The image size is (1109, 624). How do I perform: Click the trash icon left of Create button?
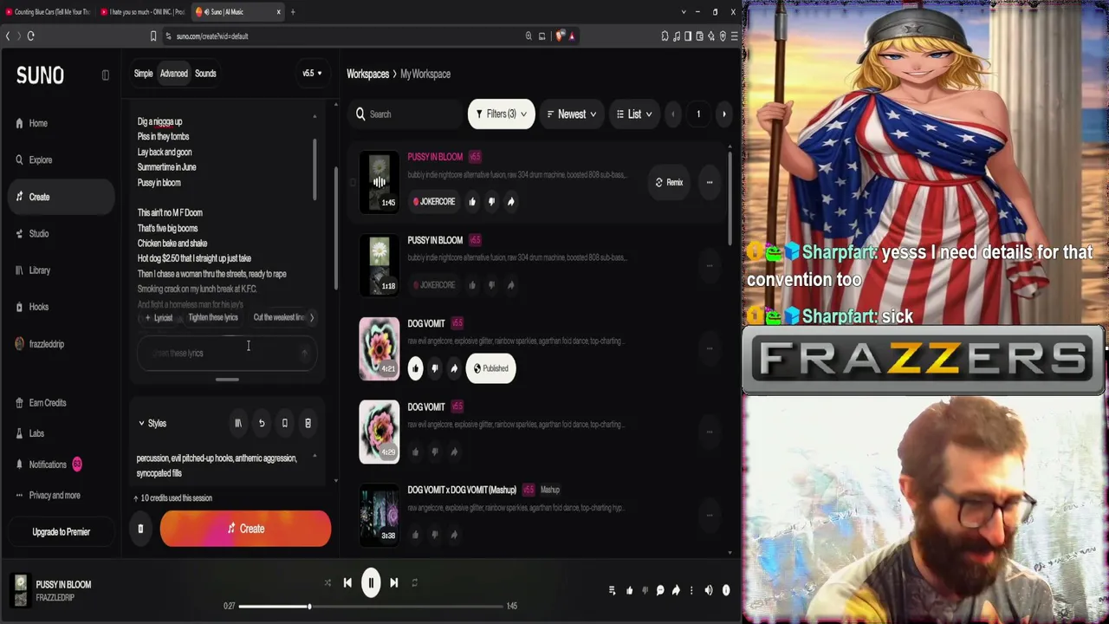pyautogui.click(x=140, y=529)
